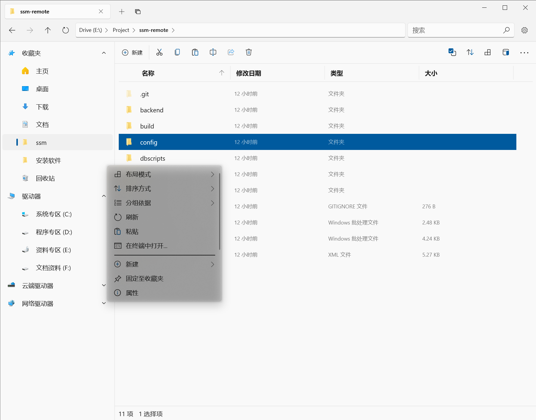Reverse sort order on 名称 column
536x420 pixels.
click(148, 73)
